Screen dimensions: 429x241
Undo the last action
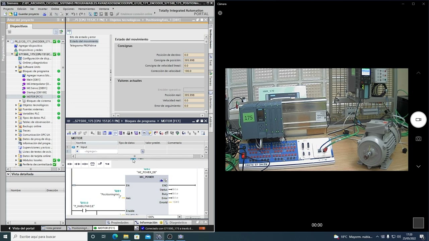[73, 14]
